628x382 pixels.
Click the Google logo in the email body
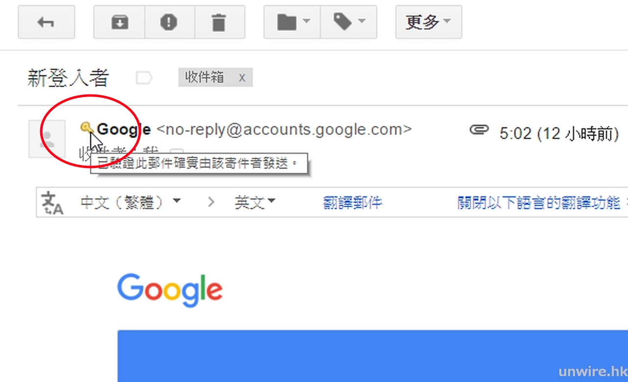pyautogui.click(x=170, y=290)
